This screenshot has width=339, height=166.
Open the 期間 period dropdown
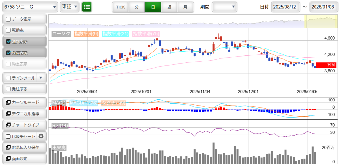(x=224, y=7)
